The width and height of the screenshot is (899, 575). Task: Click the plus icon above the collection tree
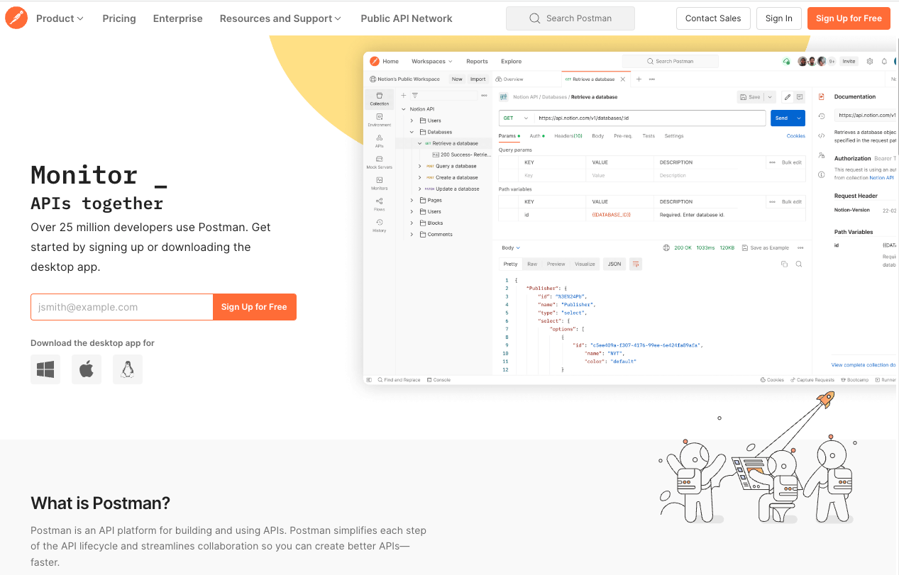pos(404,95)
